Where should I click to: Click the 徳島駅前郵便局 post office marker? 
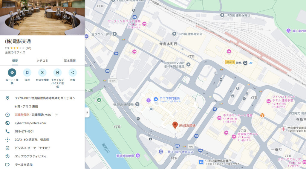pyautogui.click(x=137, y=104)
